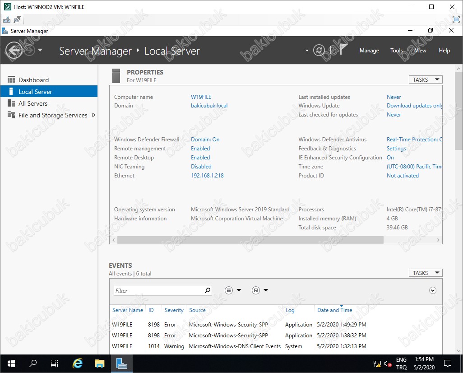Image resolution: width=463 pixels, height=373 pixels.
Task: Click the IE Enhanced Security On link
Action: point(390,158)
